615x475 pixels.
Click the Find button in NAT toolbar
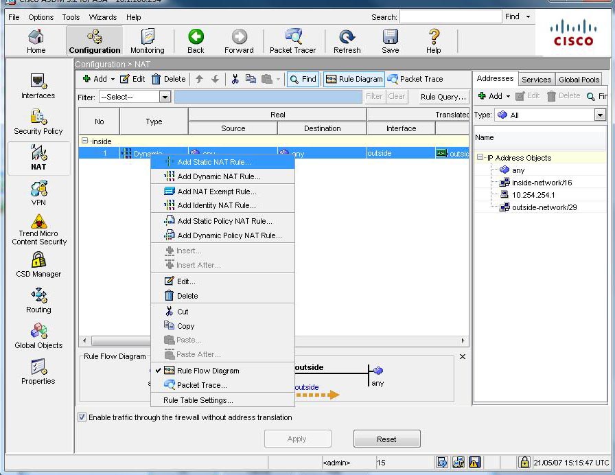(303, 79)
